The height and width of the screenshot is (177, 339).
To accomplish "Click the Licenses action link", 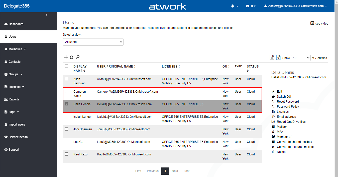I will coord(283,112).
